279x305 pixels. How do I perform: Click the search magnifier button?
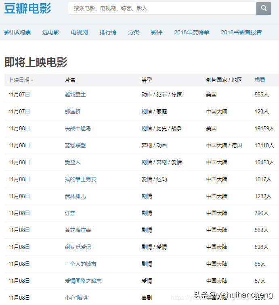[264, 8]
